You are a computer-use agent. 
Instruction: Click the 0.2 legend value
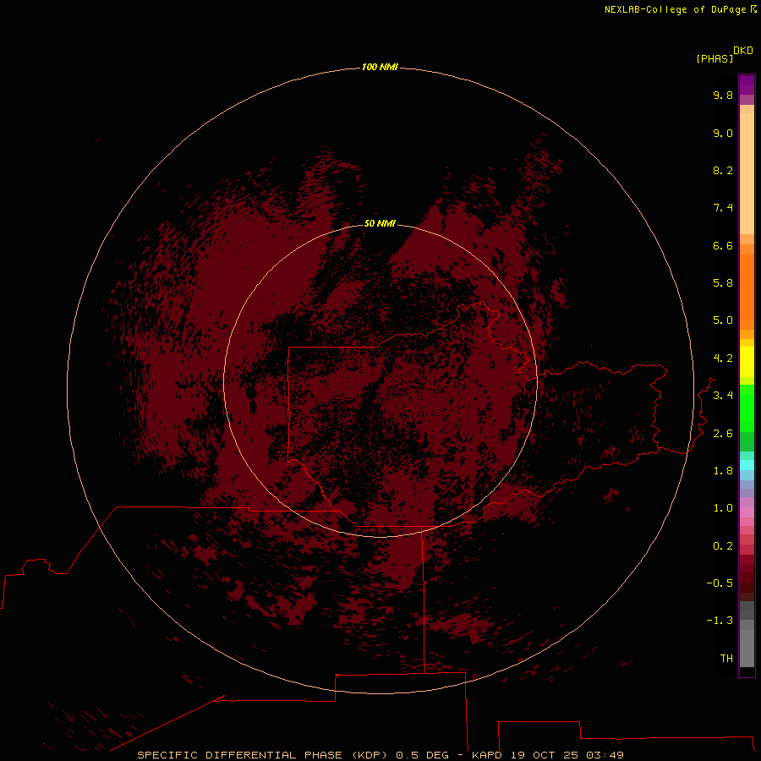(x=723, y=546)
